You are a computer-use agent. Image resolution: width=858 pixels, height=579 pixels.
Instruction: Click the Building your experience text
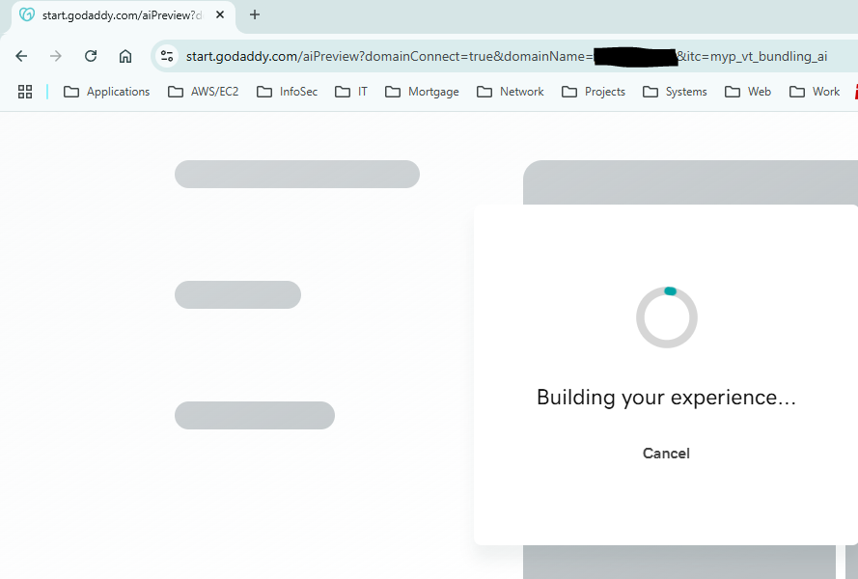(666, 398)
